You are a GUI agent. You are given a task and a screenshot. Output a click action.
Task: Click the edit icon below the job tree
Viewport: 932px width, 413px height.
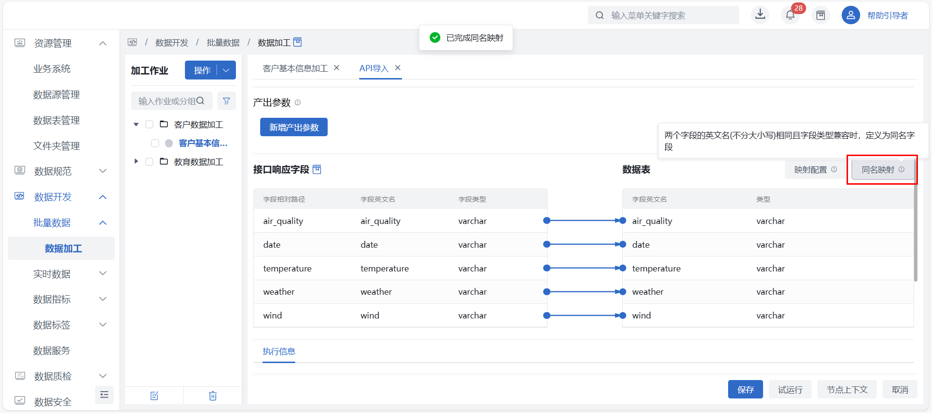pyautogui.click(x=154, y=396)
